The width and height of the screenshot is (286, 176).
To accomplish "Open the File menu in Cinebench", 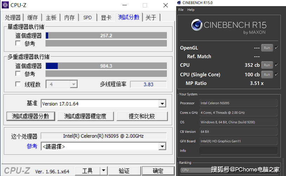I will click(181, 10).
